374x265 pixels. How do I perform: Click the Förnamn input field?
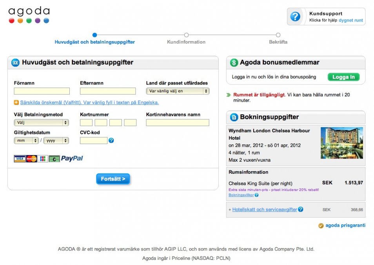pyautogui.click(x=42, y=91)
